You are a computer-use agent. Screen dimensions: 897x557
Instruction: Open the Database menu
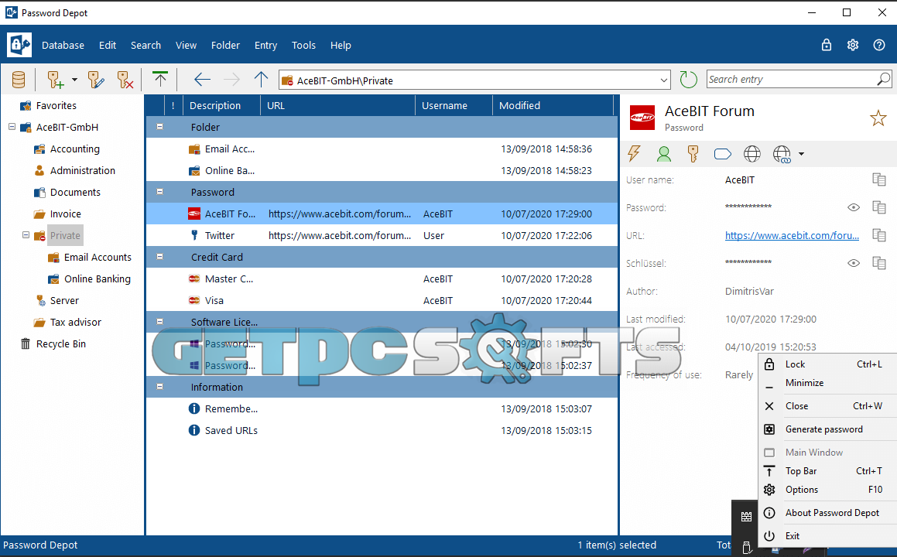(x=63, y=45)
